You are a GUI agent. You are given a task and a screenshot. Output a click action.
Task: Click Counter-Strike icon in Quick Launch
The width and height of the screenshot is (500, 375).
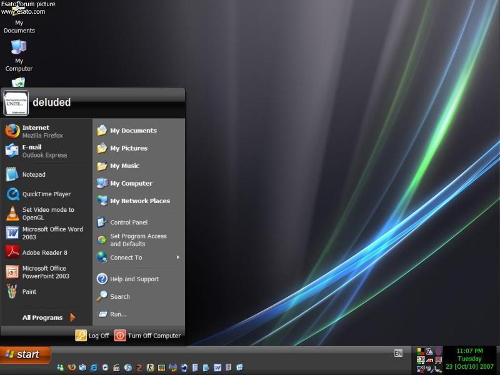[150, 367]
